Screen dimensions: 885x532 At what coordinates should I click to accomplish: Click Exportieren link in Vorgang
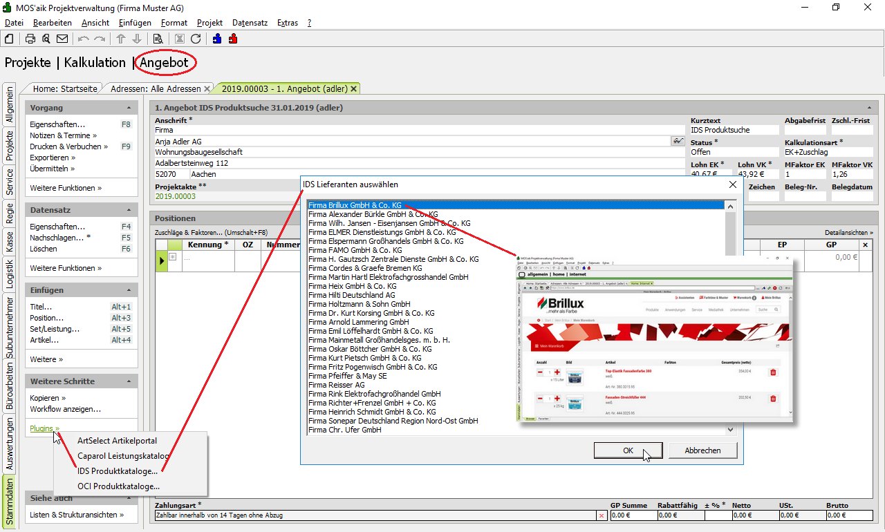coord(53,158)
